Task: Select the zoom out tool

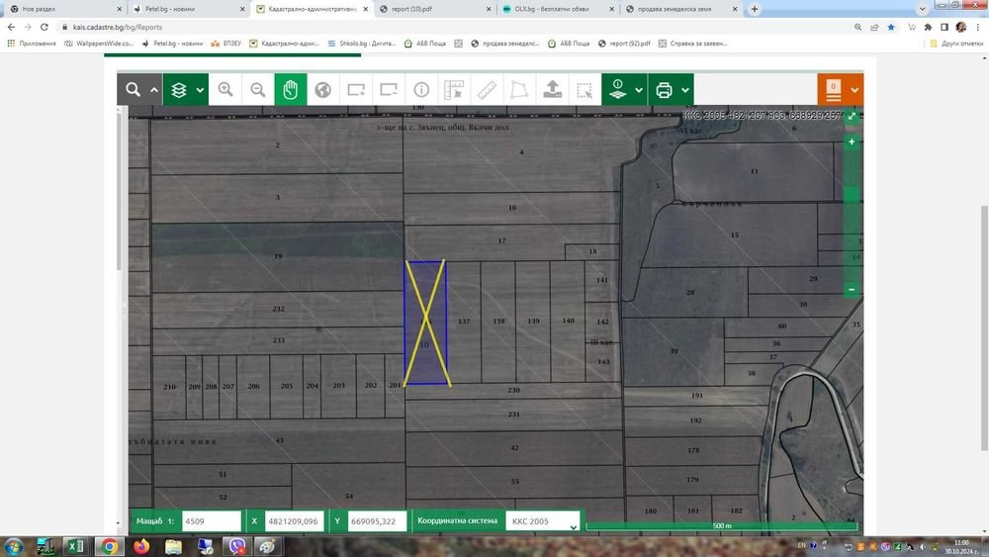Action: coord(258,90)
